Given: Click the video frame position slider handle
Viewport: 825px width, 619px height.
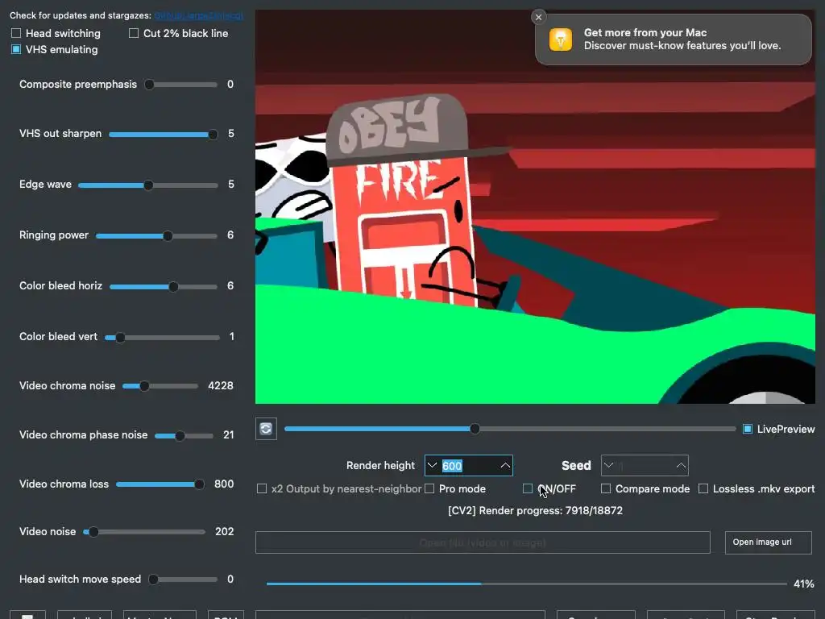Looking at the screenshot, I should [475, 429].
